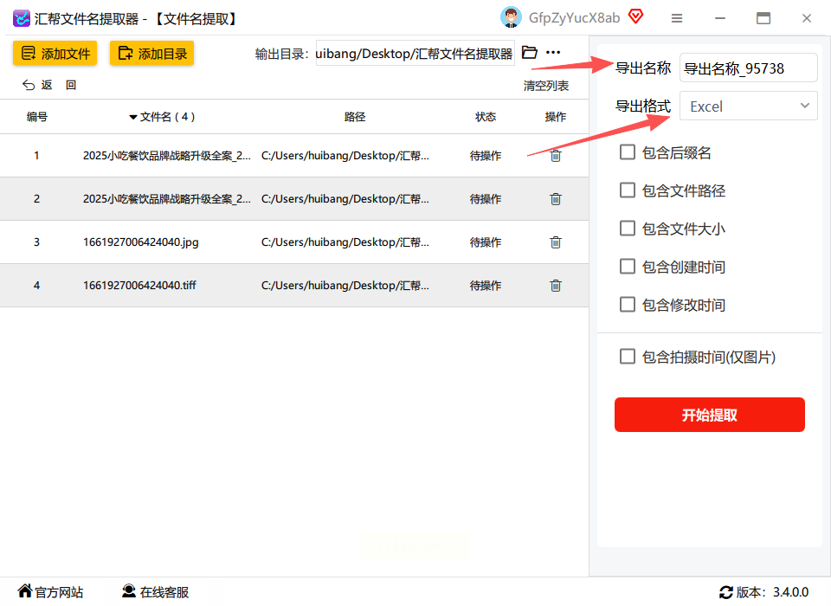Enable 包含修改时间 checkbox
Screen dimensions: 831x606
click(x=628, y=305)
